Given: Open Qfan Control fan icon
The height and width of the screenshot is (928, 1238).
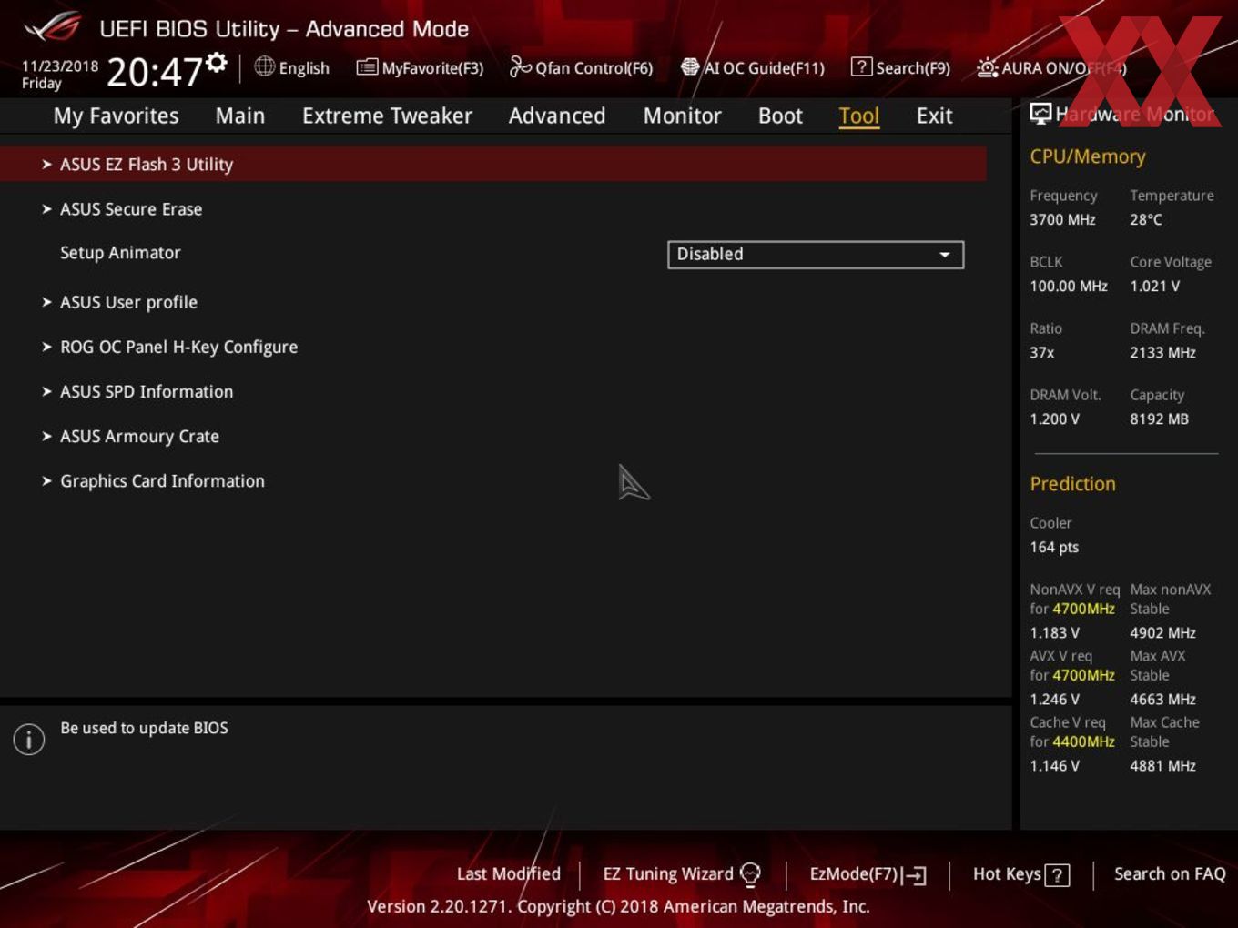Looking at the screenshot, I should [520, 66].
